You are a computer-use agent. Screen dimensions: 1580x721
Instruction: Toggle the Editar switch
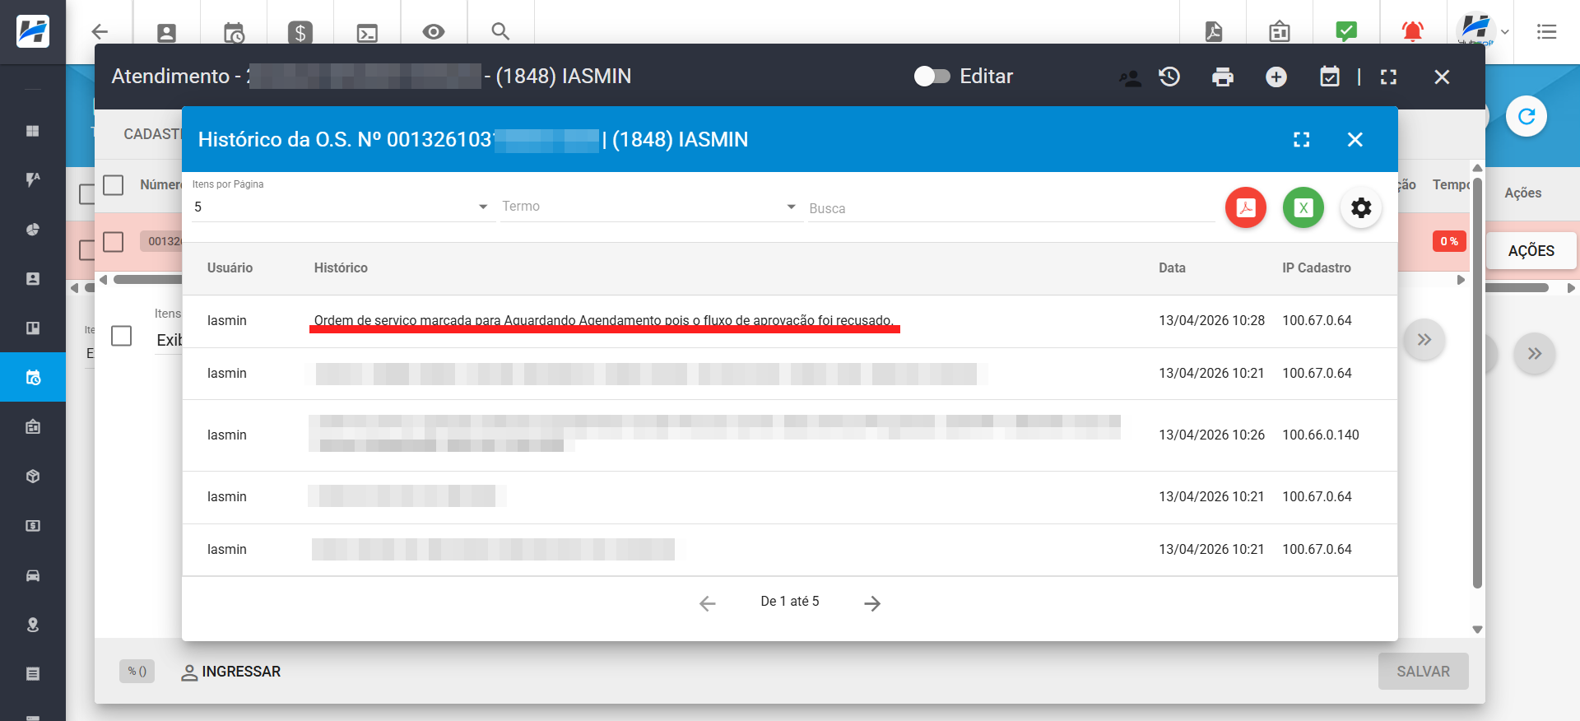coord(932,77)
